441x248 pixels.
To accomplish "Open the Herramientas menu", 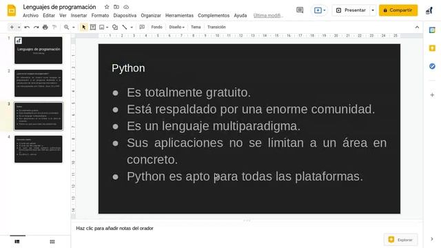I will (179, 15).
